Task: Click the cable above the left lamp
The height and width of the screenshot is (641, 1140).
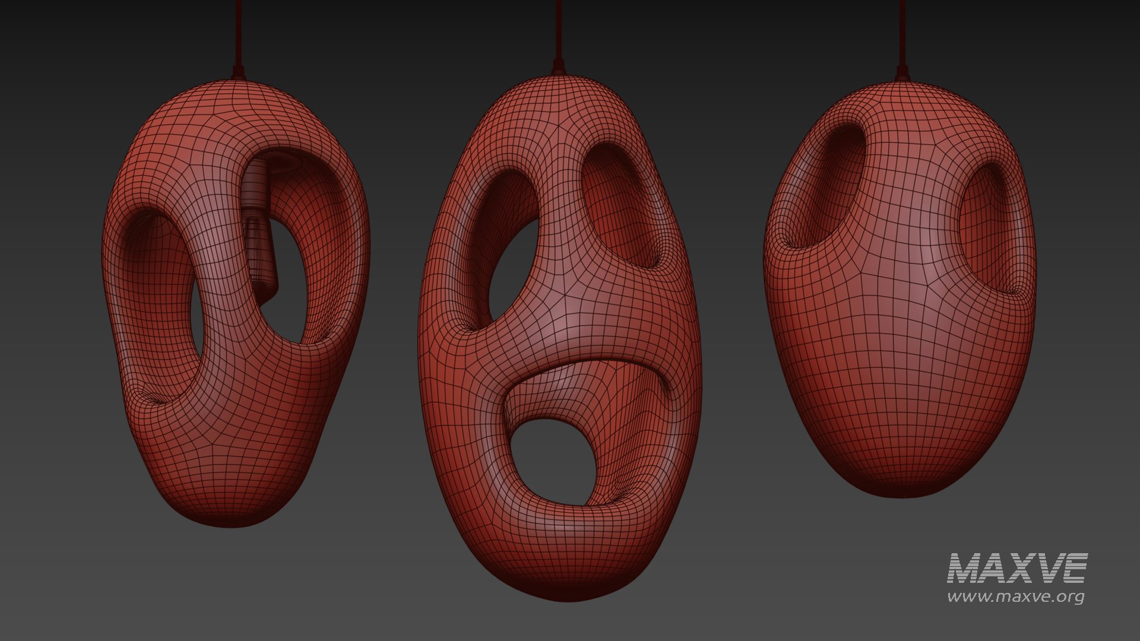Action: 238,30
